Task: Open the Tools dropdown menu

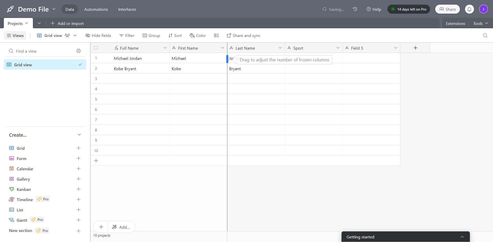Action: [x=480, y=23]
